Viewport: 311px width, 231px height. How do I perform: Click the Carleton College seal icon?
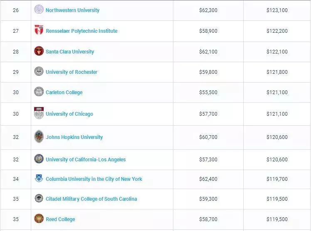[x=39, y=92]
